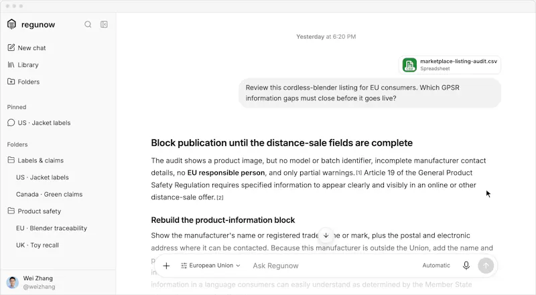Open Canada · Green claims chat
The width and height of the screenshot is (536, 295).
(x=49, y=194)
